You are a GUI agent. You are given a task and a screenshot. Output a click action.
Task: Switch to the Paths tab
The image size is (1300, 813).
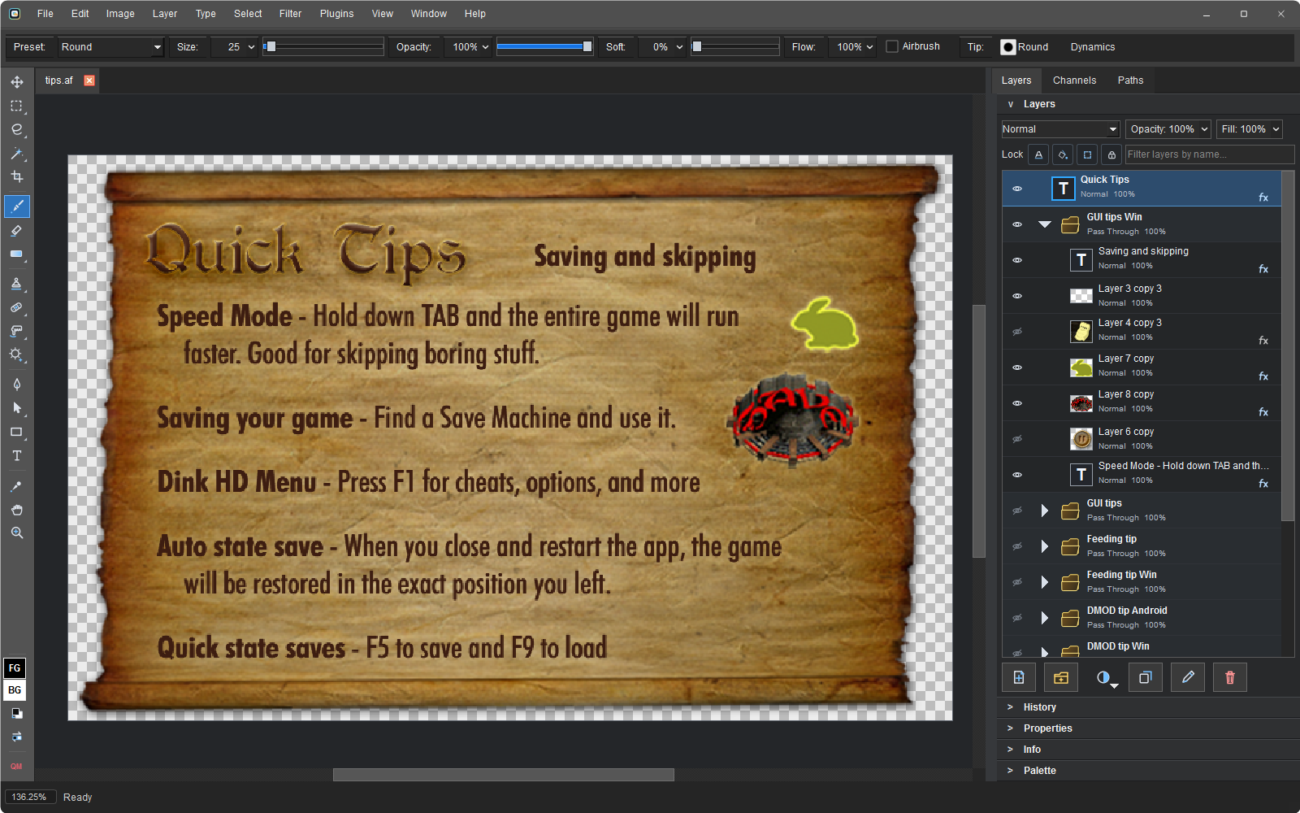coord(1130,80)
